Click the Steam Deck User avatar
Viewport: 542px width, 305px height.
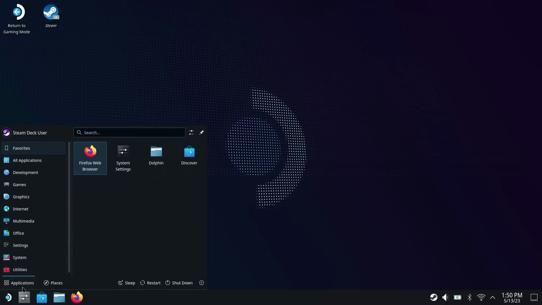click(6, 133)
